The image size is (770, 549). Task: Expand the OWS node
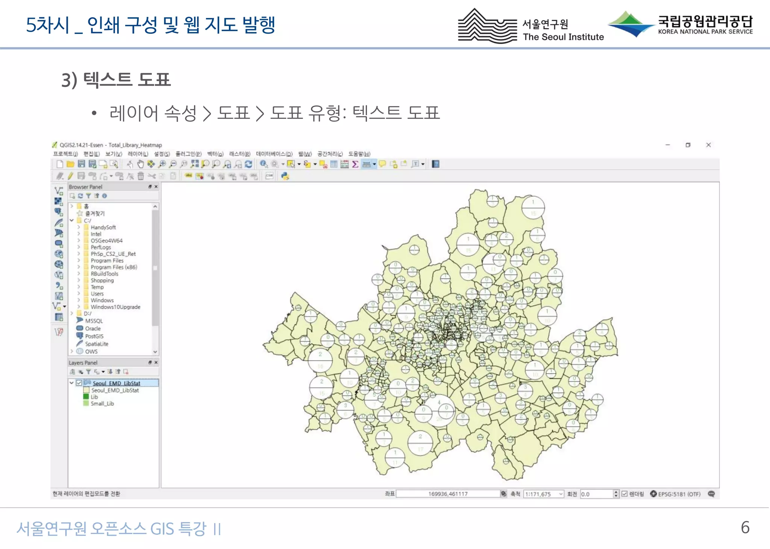click(72, 351)
